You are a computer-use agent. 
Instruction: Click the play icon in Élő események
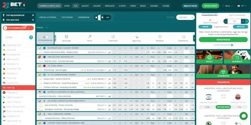(5, 28)
